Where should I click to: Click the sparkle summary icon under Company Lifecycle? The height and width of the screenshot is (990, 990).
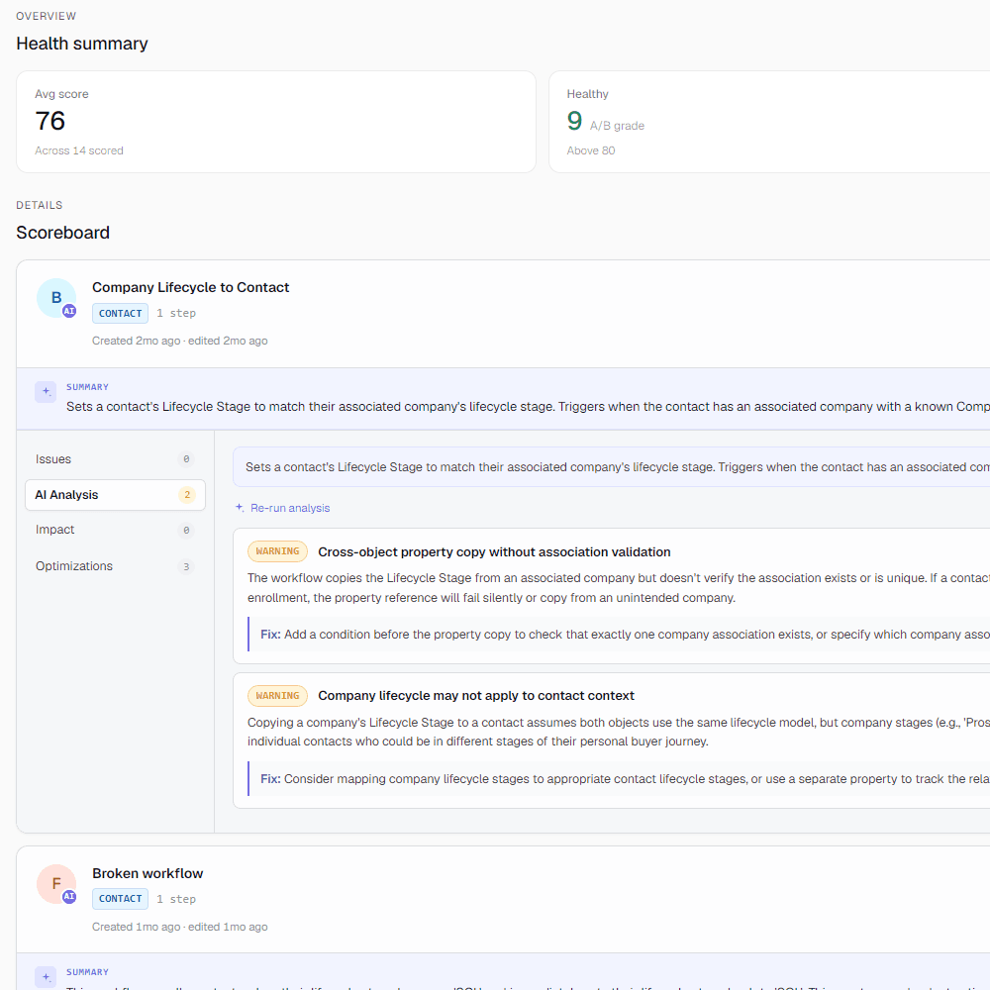click(x=46, y=391)
